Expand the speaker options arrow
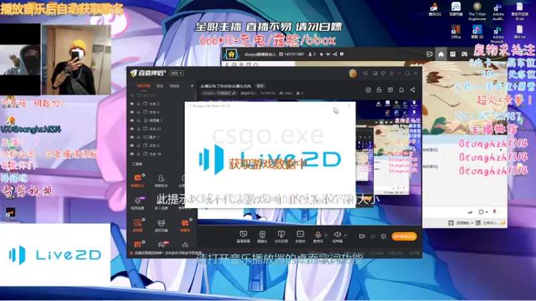 pos(345,235)
